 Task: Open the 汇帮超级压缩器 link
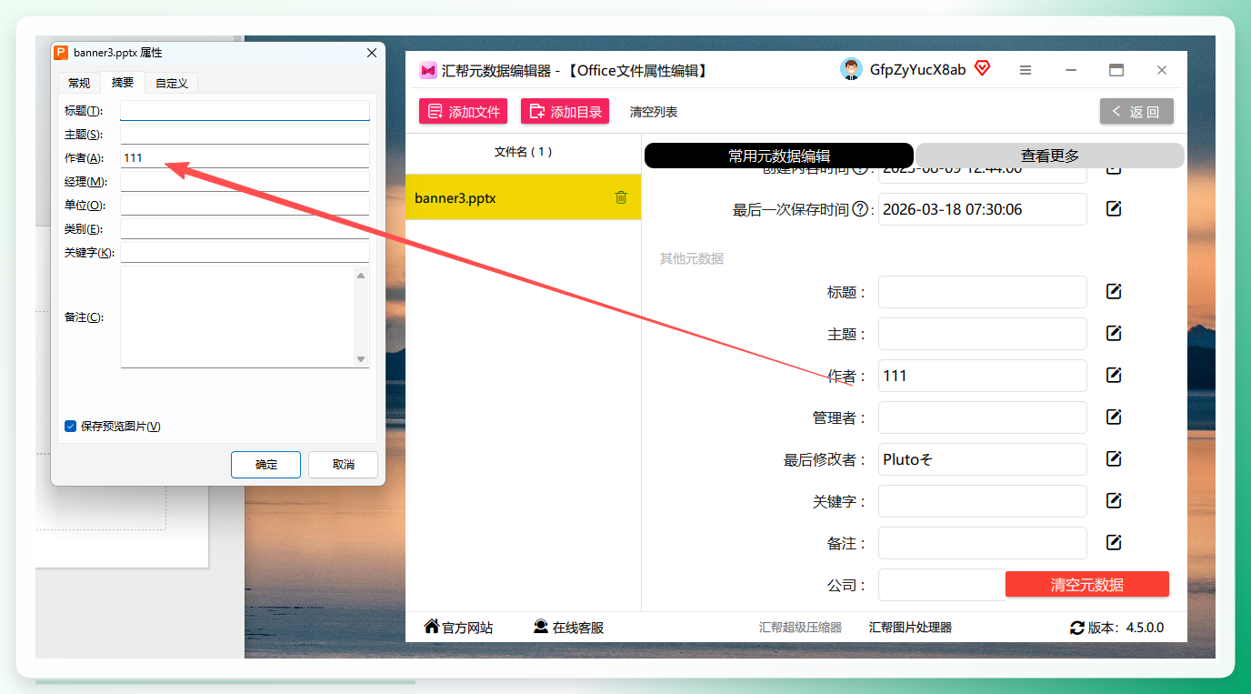point(800,628)
